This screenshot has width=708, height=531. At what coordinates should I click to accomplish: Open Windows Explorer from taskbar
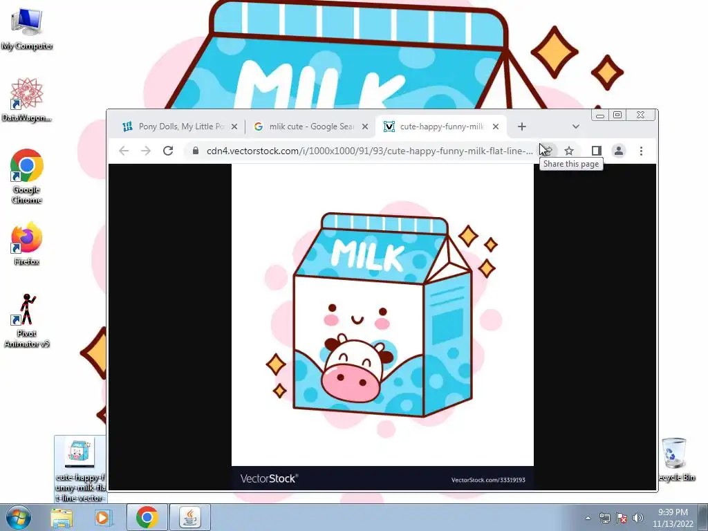[62, 517]
